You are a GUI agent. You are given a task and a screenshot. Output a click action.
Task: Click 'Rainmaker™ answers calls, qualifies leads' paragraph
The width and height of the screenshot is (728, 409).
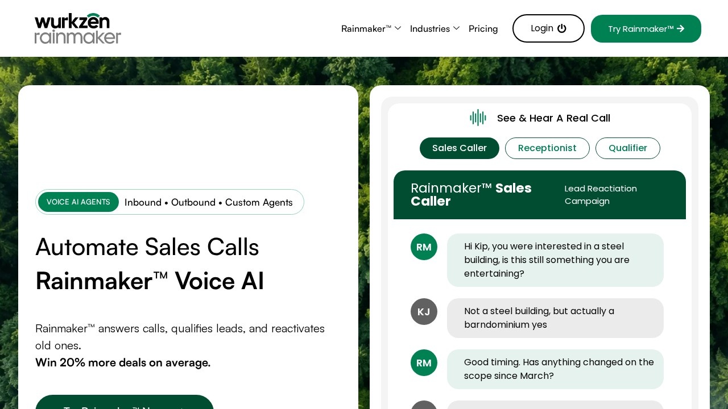(180, 337)
